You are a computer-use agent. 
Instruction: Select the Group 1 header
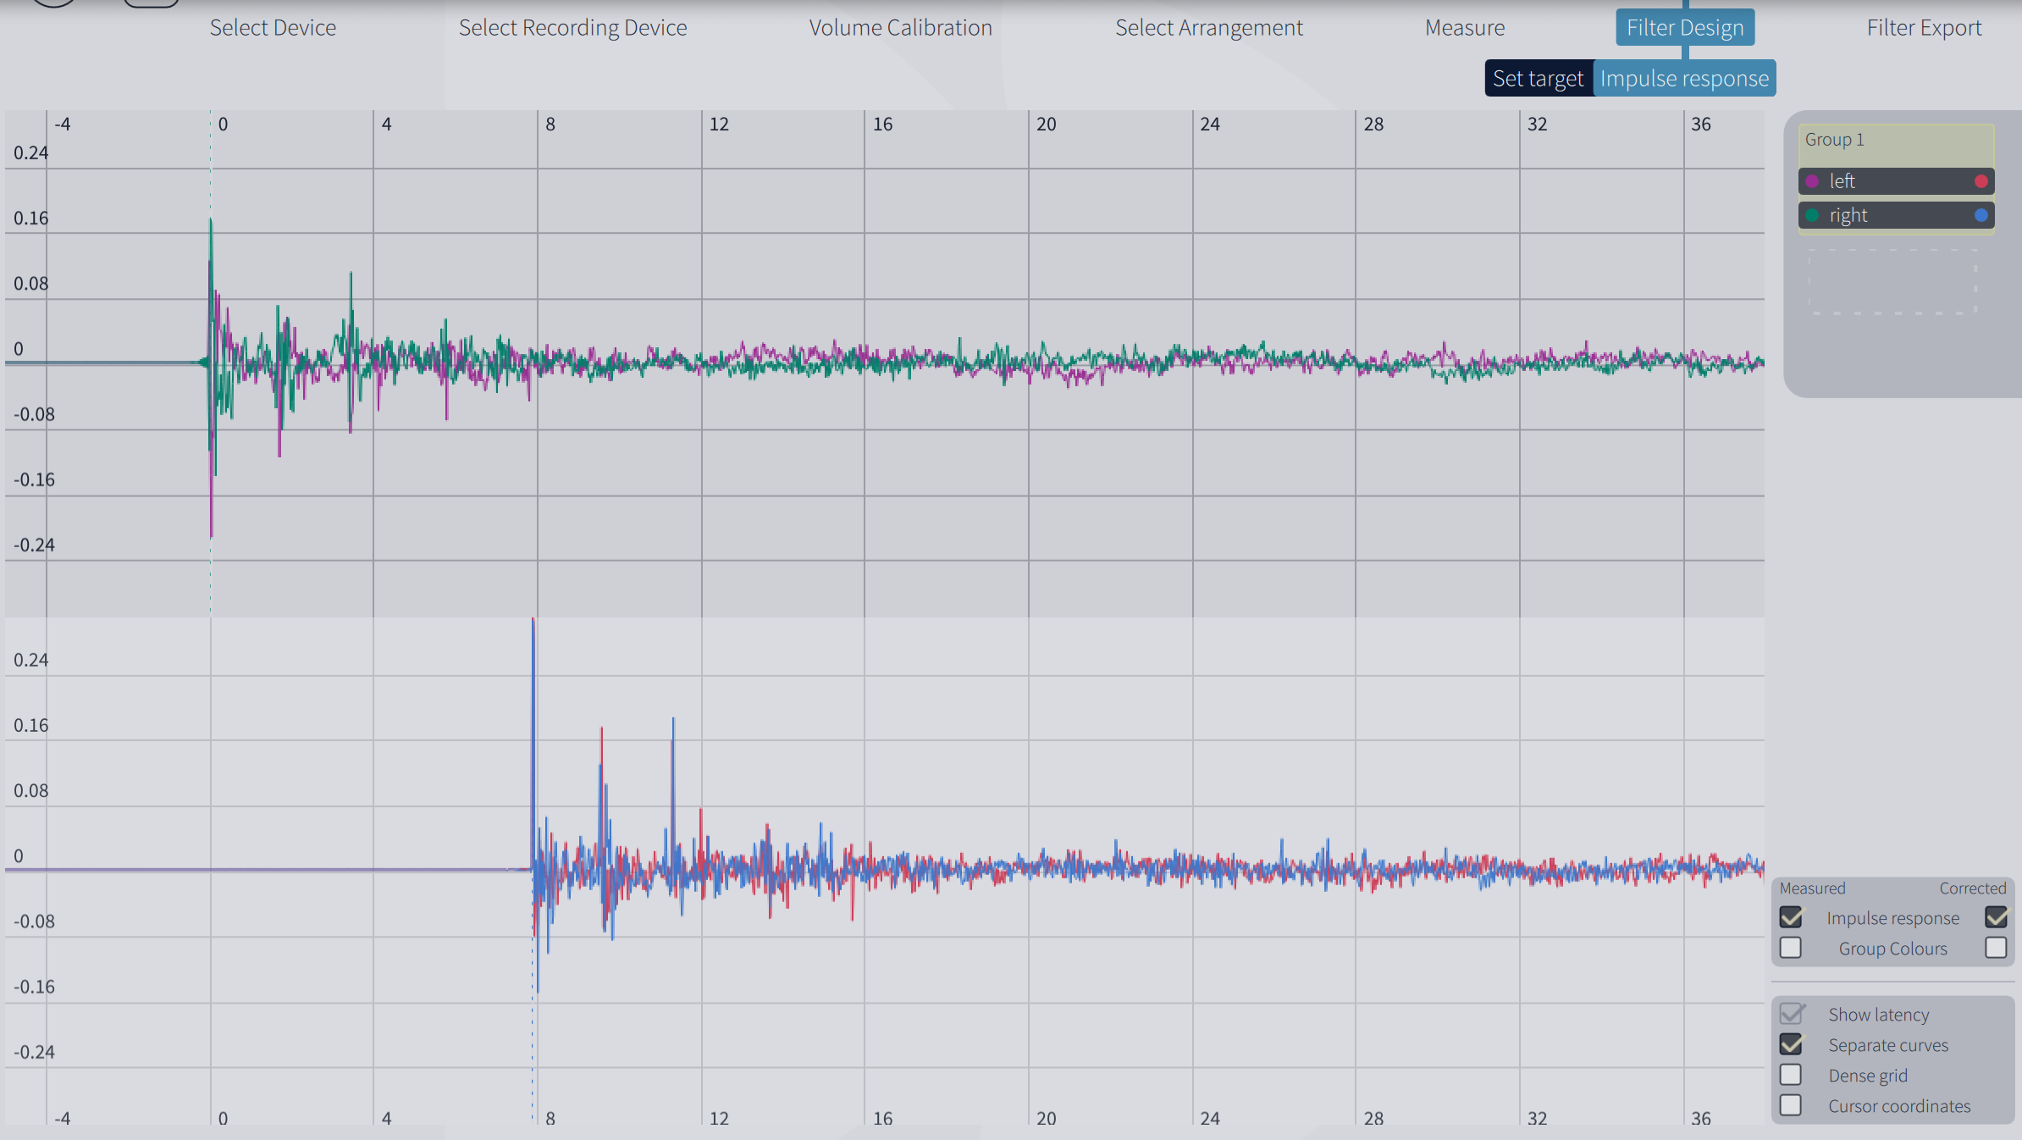(1896, 144)
